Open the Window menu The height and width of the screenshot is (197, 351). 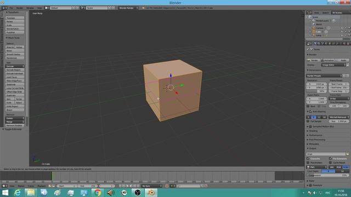coord(30,8)
